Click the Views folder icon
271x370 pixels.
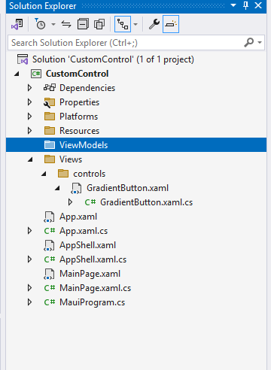pyautogui.click(x=50, y=159)
